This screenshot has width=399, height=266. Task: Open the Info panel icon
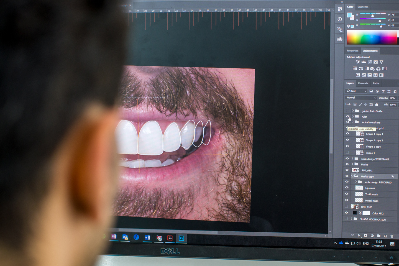[x=340, y=19]
